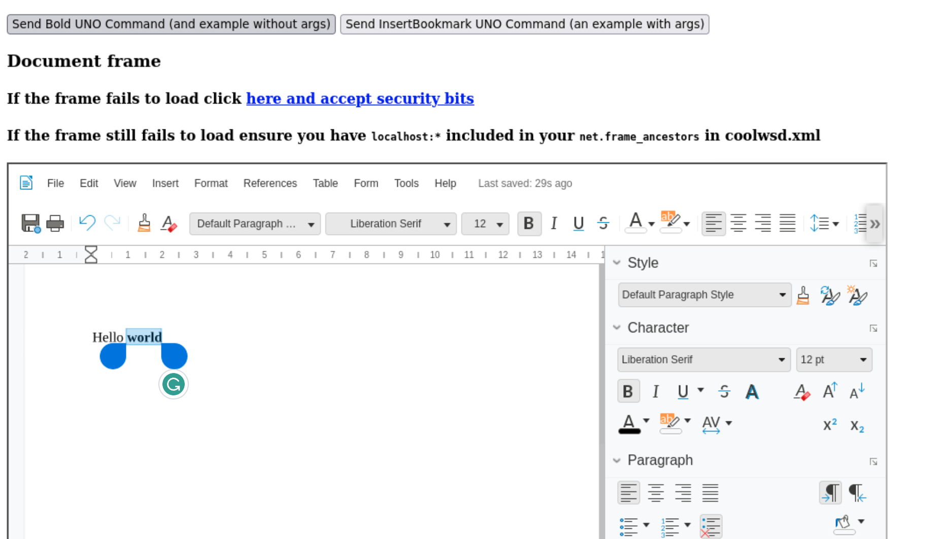Toggle Underline in sidebar Character panel
The width and height of the screenshot is (938, 539).
point(683,391)
